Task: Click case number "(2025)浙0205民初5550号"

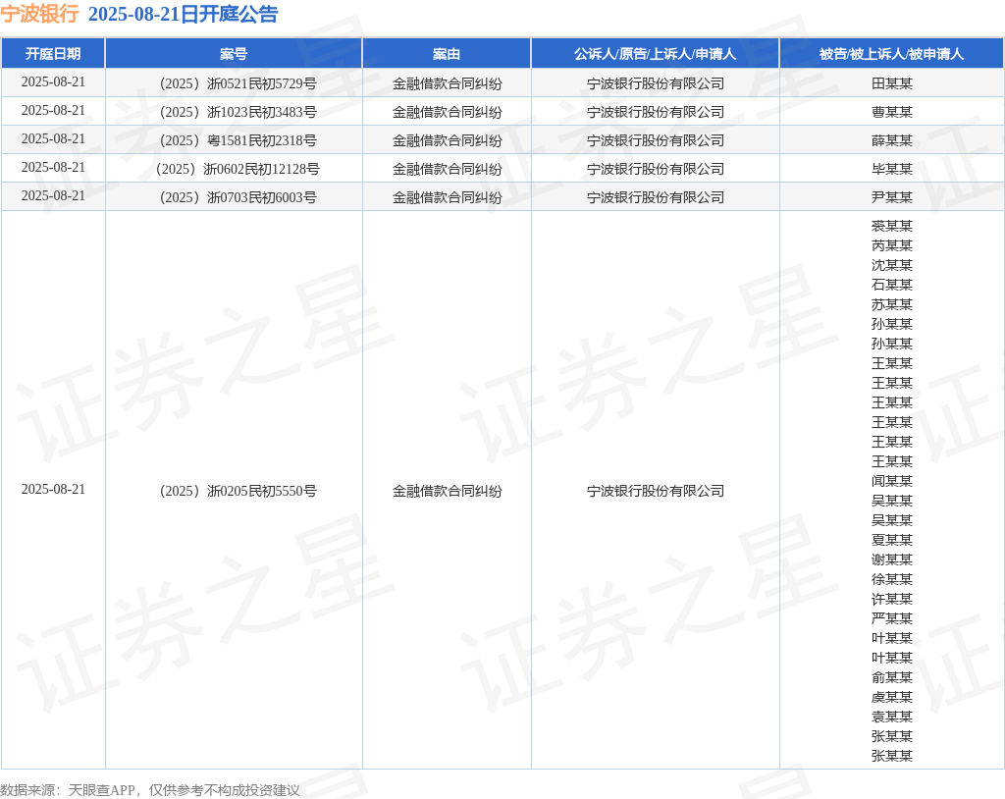Action: click(x=238, y=491)
